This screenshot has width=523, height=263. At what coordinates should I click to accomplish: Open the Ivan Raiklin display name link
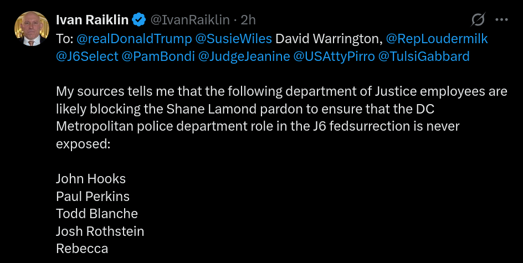click(93, 20)
